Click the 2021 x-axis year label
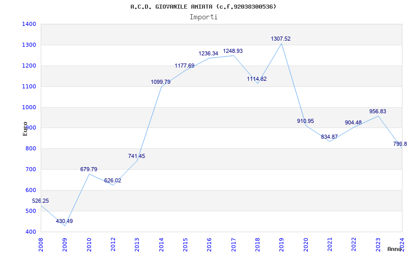 click(x=330, y=245)
